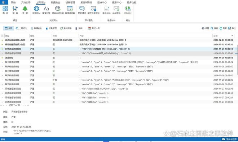Sort by the 类型 column header

click(17, 36)
